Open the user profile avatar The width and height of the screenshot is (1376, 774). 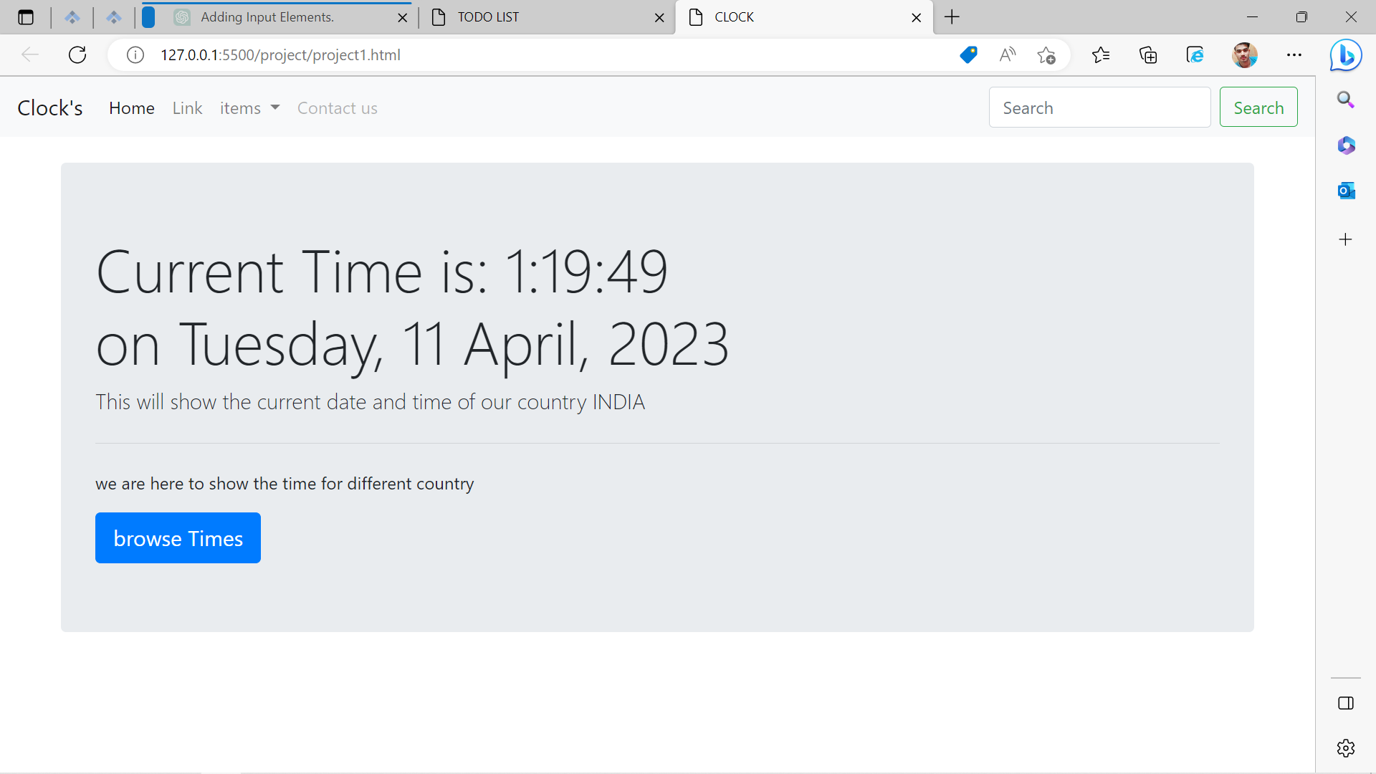click(1245, 55)
